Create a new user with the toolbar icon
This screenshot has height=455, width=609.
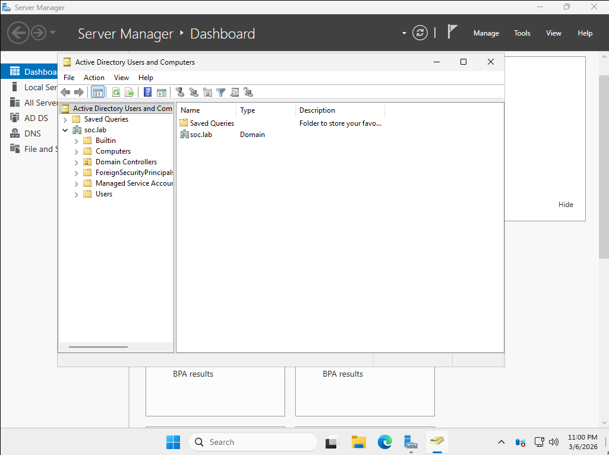pos(180,92)
